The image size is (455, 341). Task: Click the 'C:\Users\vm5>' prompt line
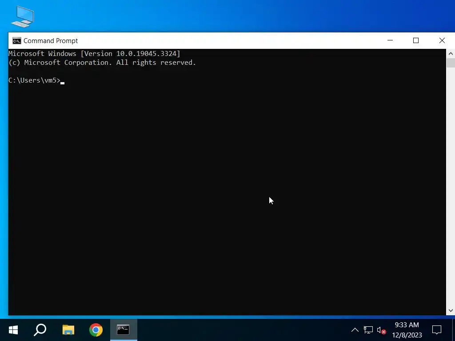click(x=34, y=80)
